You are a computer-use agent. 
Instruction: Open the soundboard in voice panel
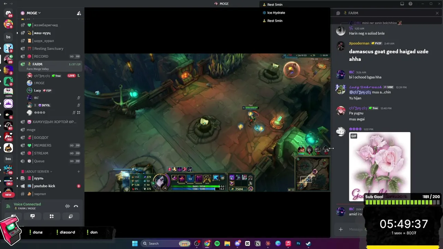[71, 216]
